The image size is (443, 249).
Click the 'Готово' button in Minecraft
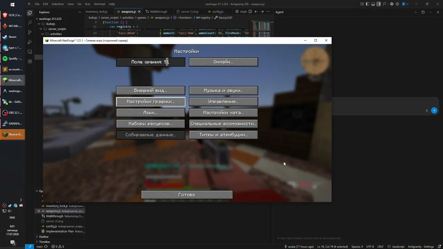click(187, 195)
